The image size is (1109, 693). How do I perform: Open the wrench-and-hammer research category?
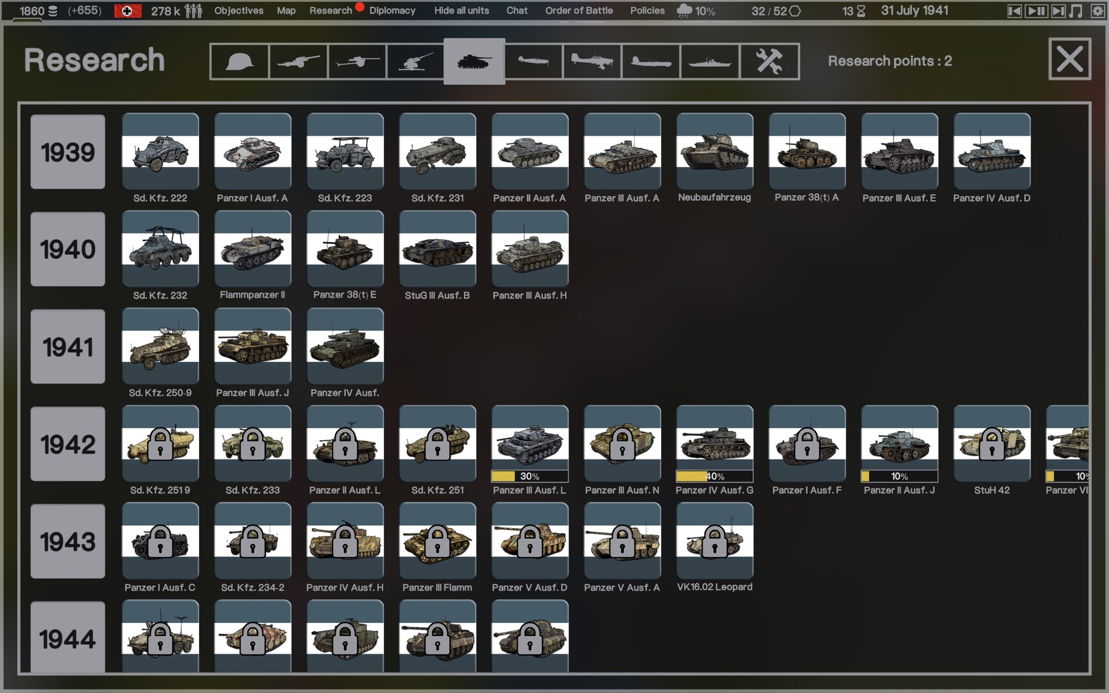click(769, 62)
